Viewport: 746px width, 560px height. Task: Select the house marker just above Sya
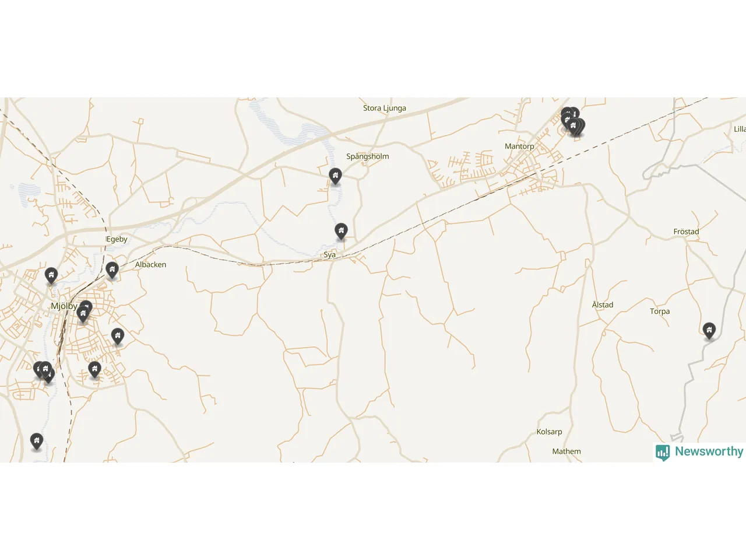341,231
